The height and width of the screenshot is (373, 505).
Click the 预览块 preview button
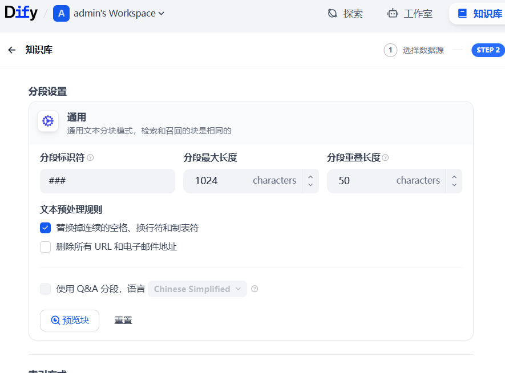pos(69,320)
